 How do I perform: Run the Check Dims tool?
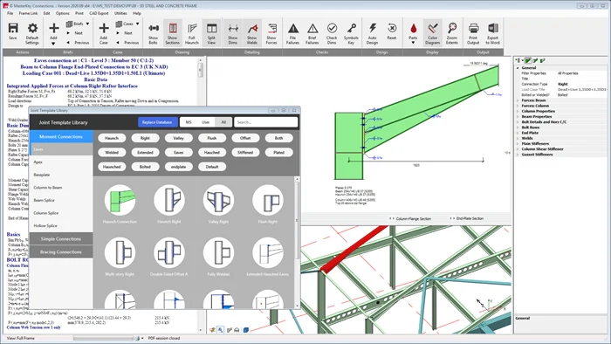[x=332, y=32]
